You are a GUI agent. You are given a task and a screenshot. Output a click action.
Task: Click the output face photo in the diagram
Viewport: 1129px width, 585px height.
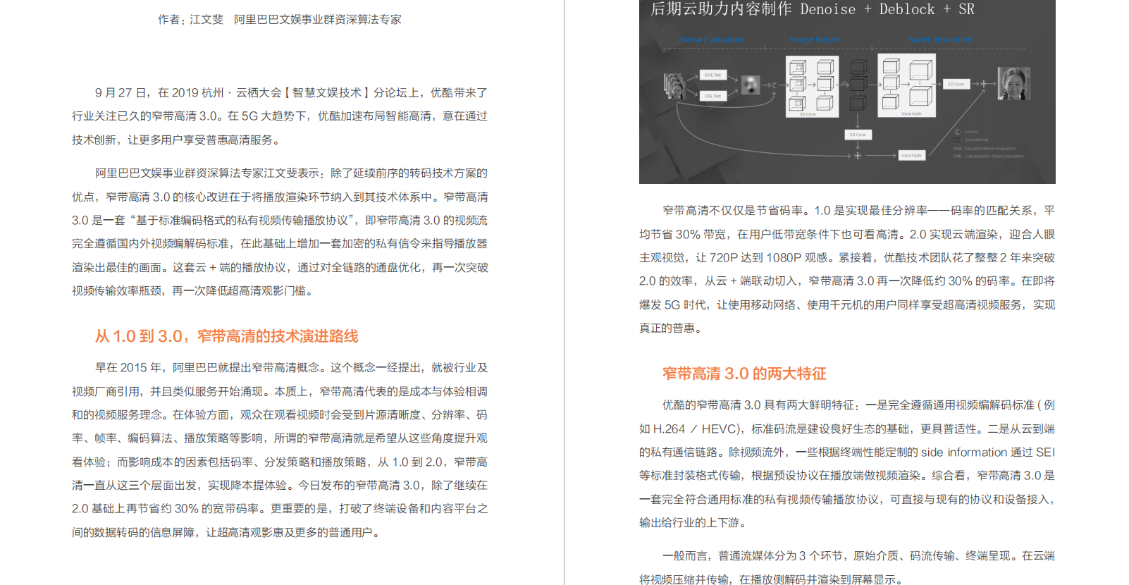(1014, 84)
